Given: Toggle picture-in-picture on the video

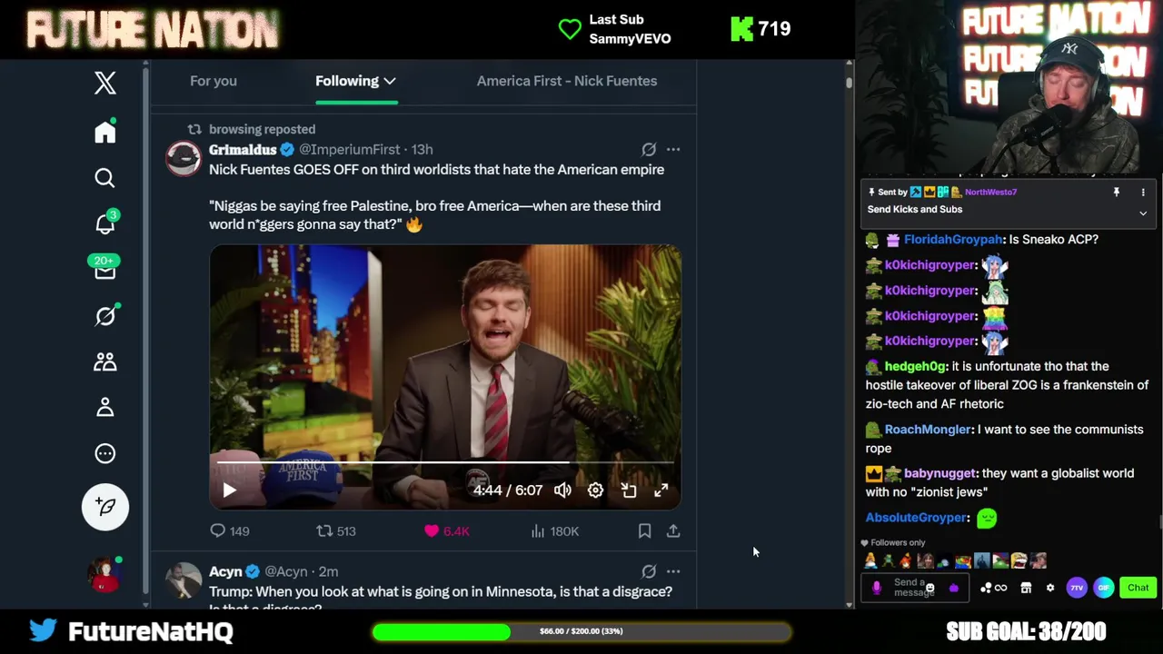Looking at the screenshot, I should (x=629, y=490).
